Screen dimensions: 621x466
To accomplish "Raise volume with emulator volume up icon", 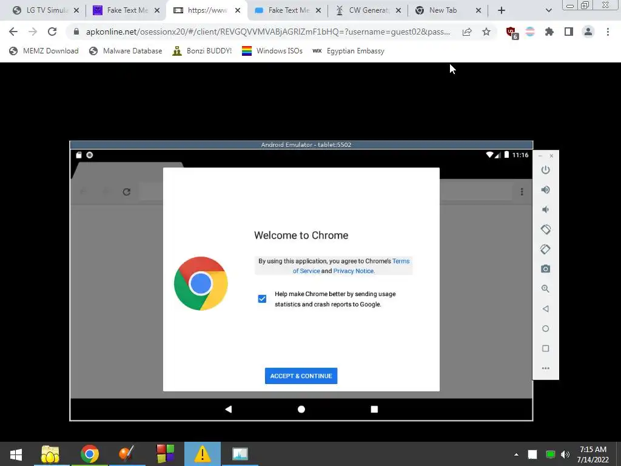I will click(x=545, y=190).
